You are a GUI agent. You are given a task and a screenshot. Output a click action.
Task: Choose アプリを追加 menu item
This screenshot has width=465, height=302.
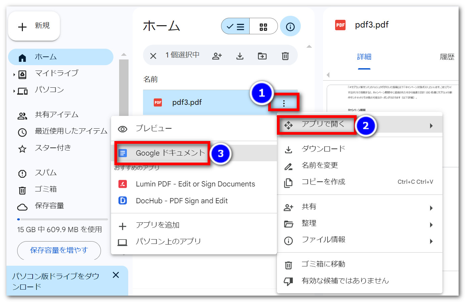(194, 225)
